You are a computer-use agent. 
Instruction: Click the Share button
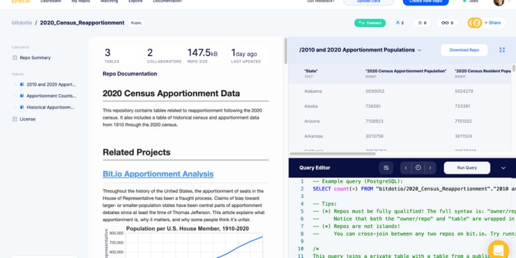point(493,23)
